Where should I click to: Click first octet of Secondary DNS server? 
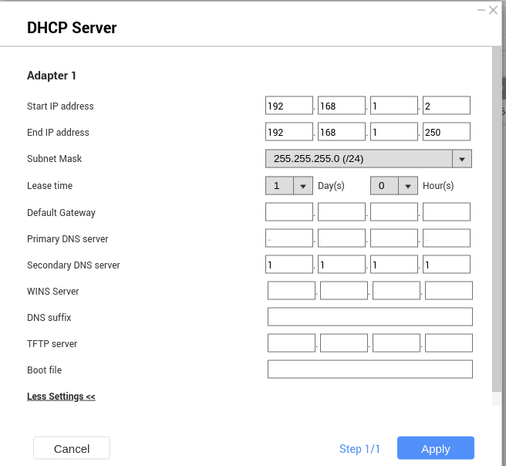pyautogui.click(x=288, y=265)
